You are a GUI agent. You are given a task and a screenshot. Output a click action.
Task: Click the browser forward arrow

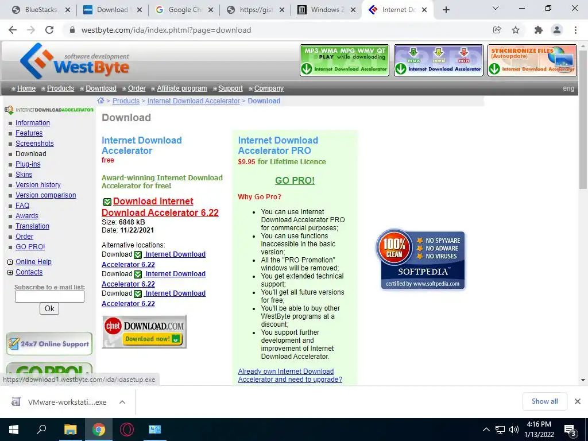[x=31, y=30]
